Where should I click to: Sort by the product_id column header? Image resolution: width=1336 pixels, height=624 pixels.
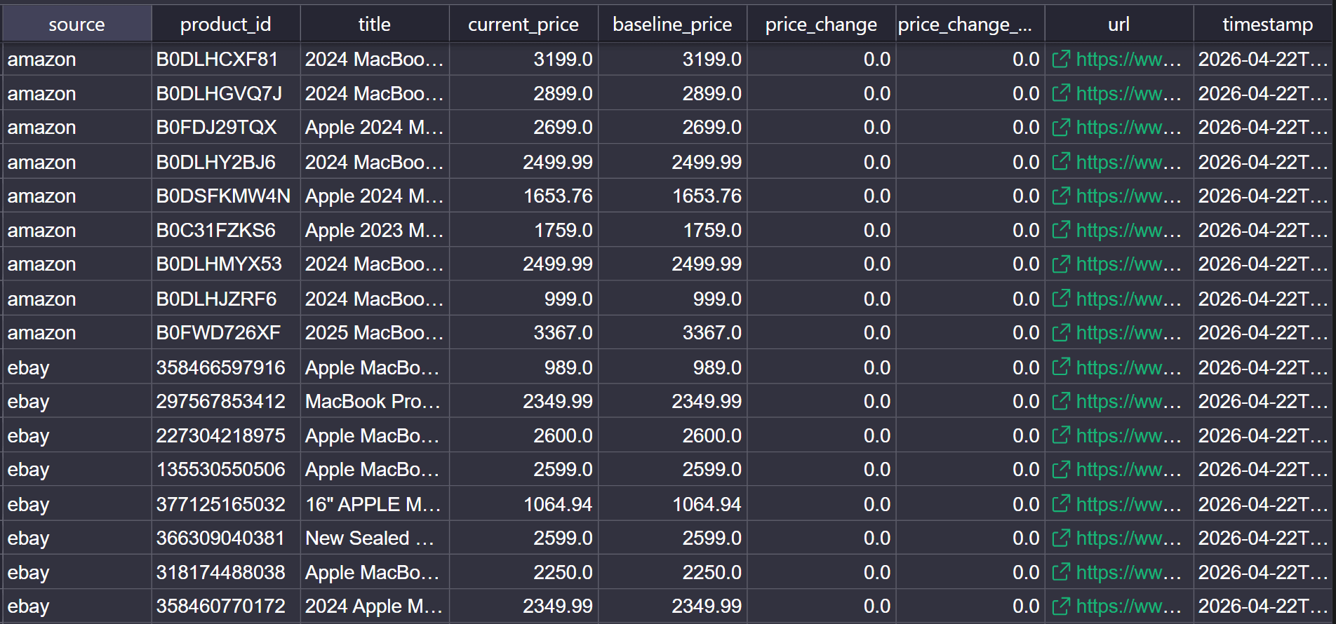coord(226,24)
